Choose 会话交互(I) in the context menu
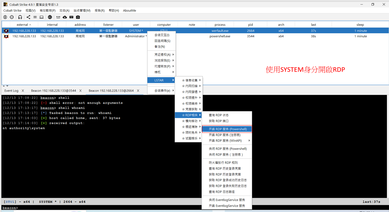This screenshot has height=212, width=389. (x=161, y=35)
